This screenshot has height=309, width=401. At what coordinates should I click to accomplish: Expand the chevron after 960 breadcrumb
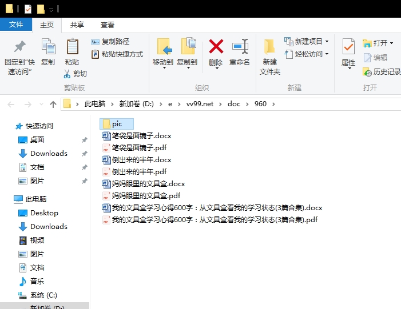tap(273, 104)
